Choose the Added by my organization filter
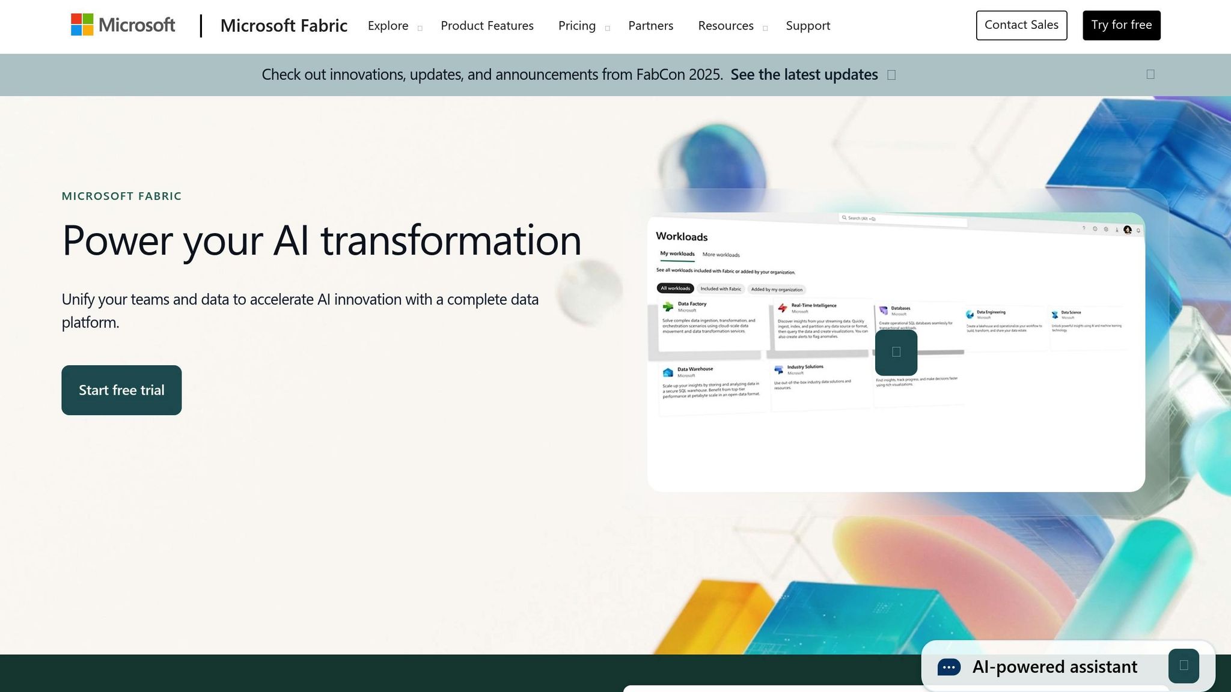This screenshot has width=1231, height=692. [x=777, y=290]
